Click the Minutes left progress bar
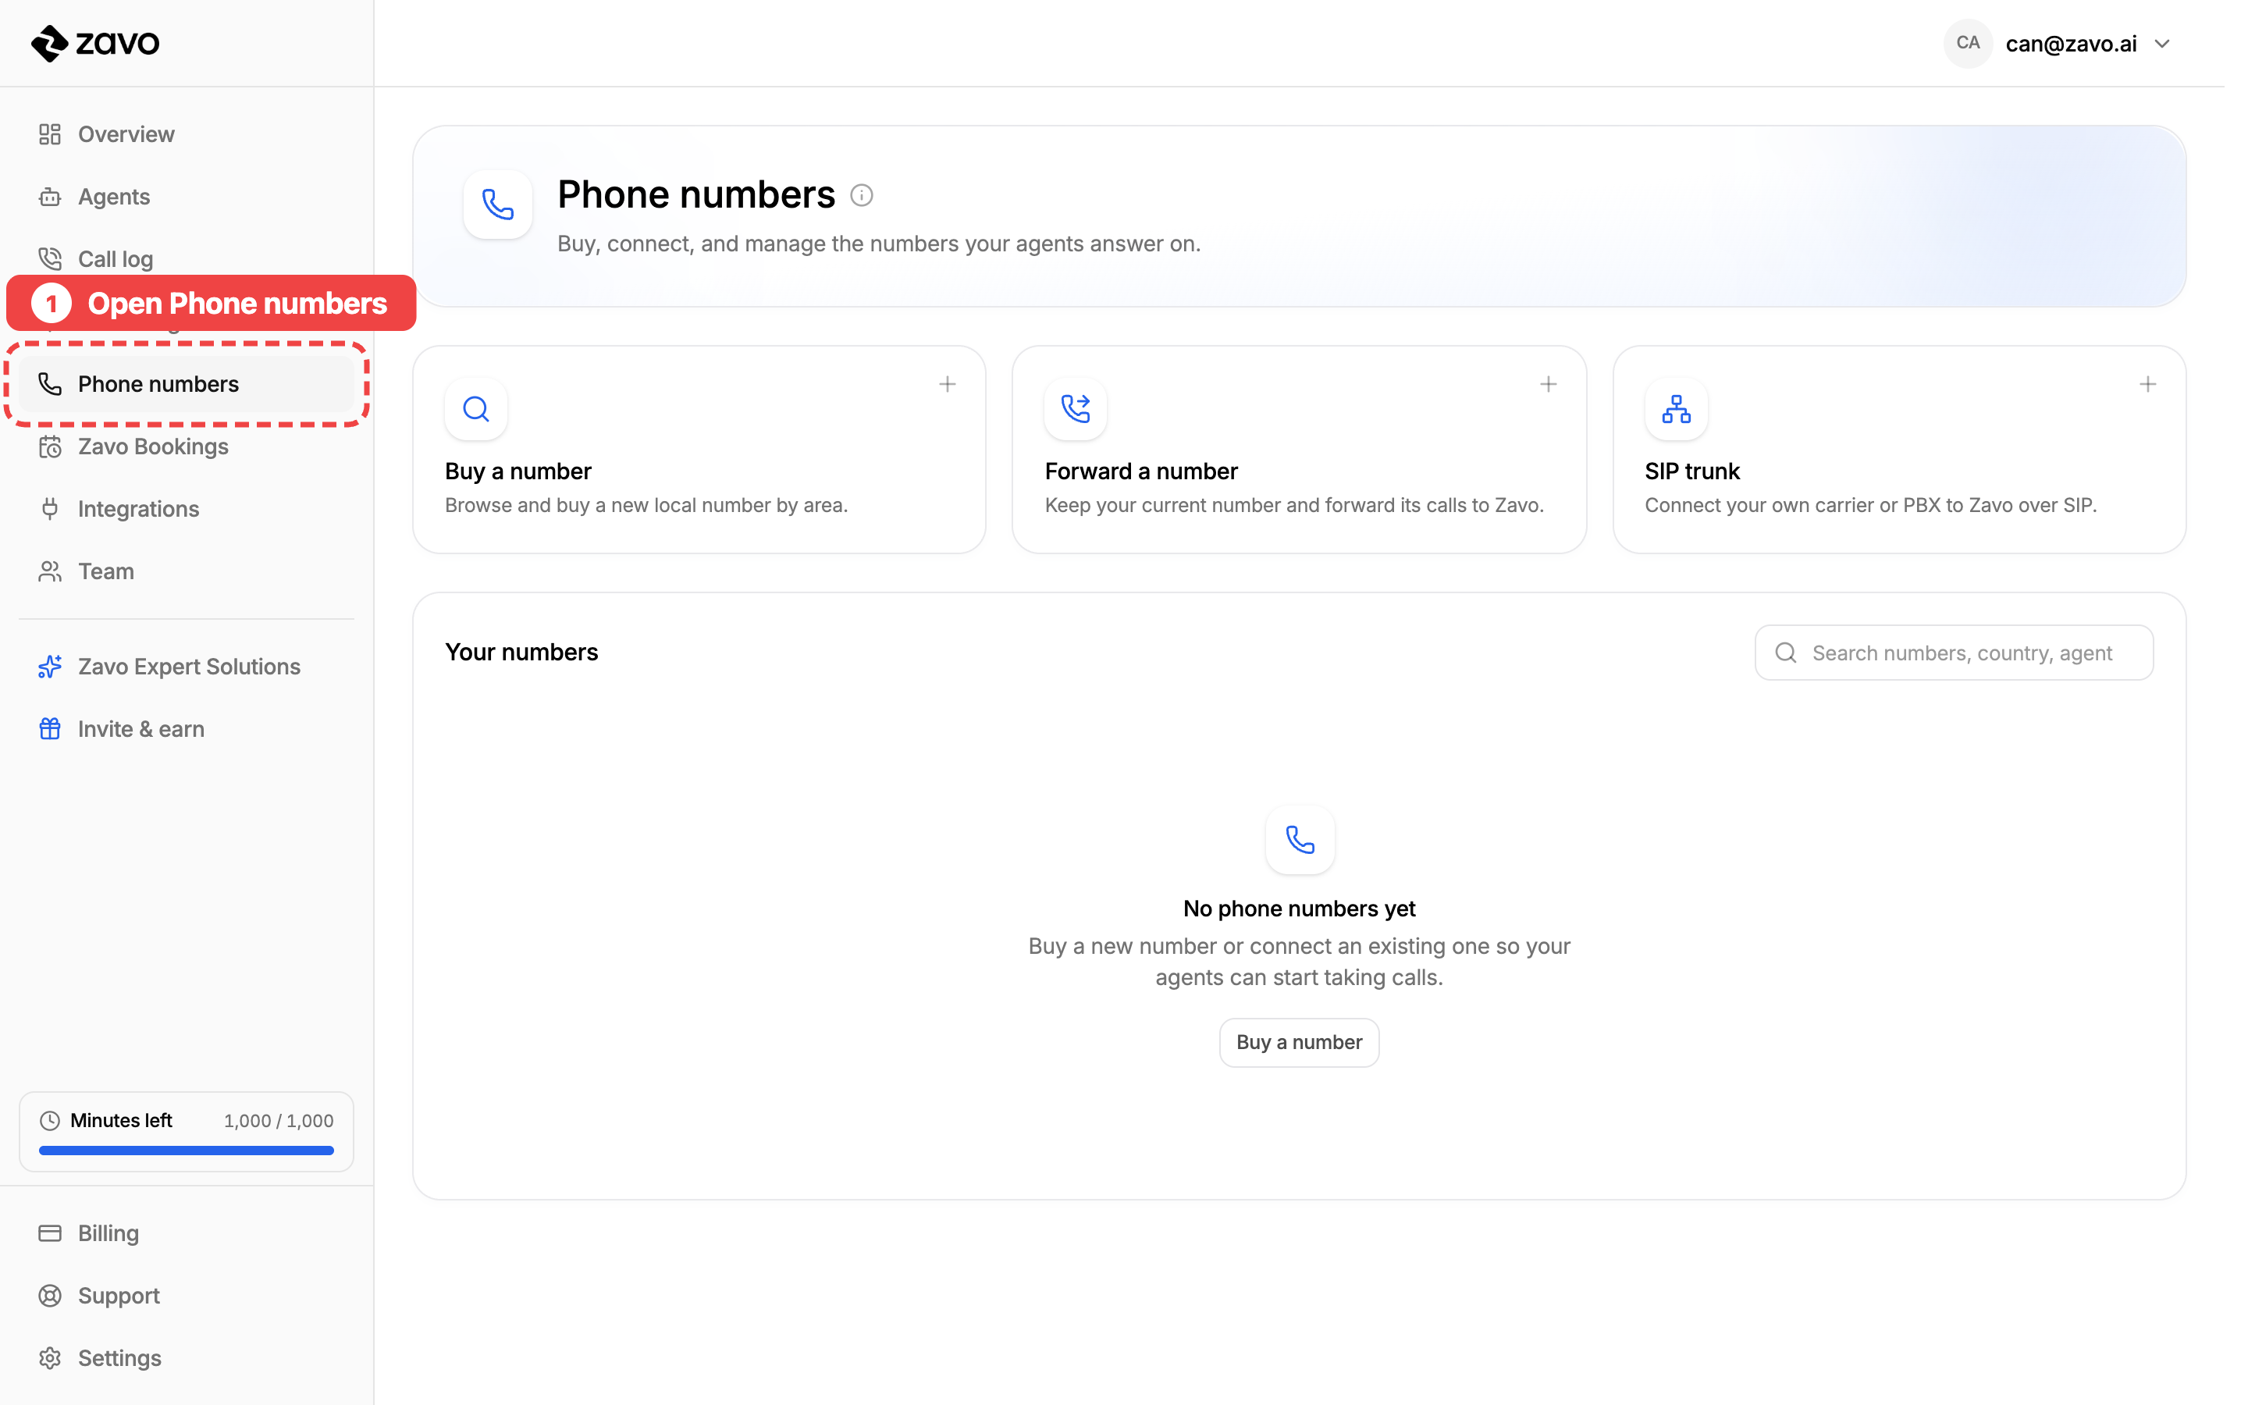This screenshot has width=2248, height=1405. [186, 1151]
